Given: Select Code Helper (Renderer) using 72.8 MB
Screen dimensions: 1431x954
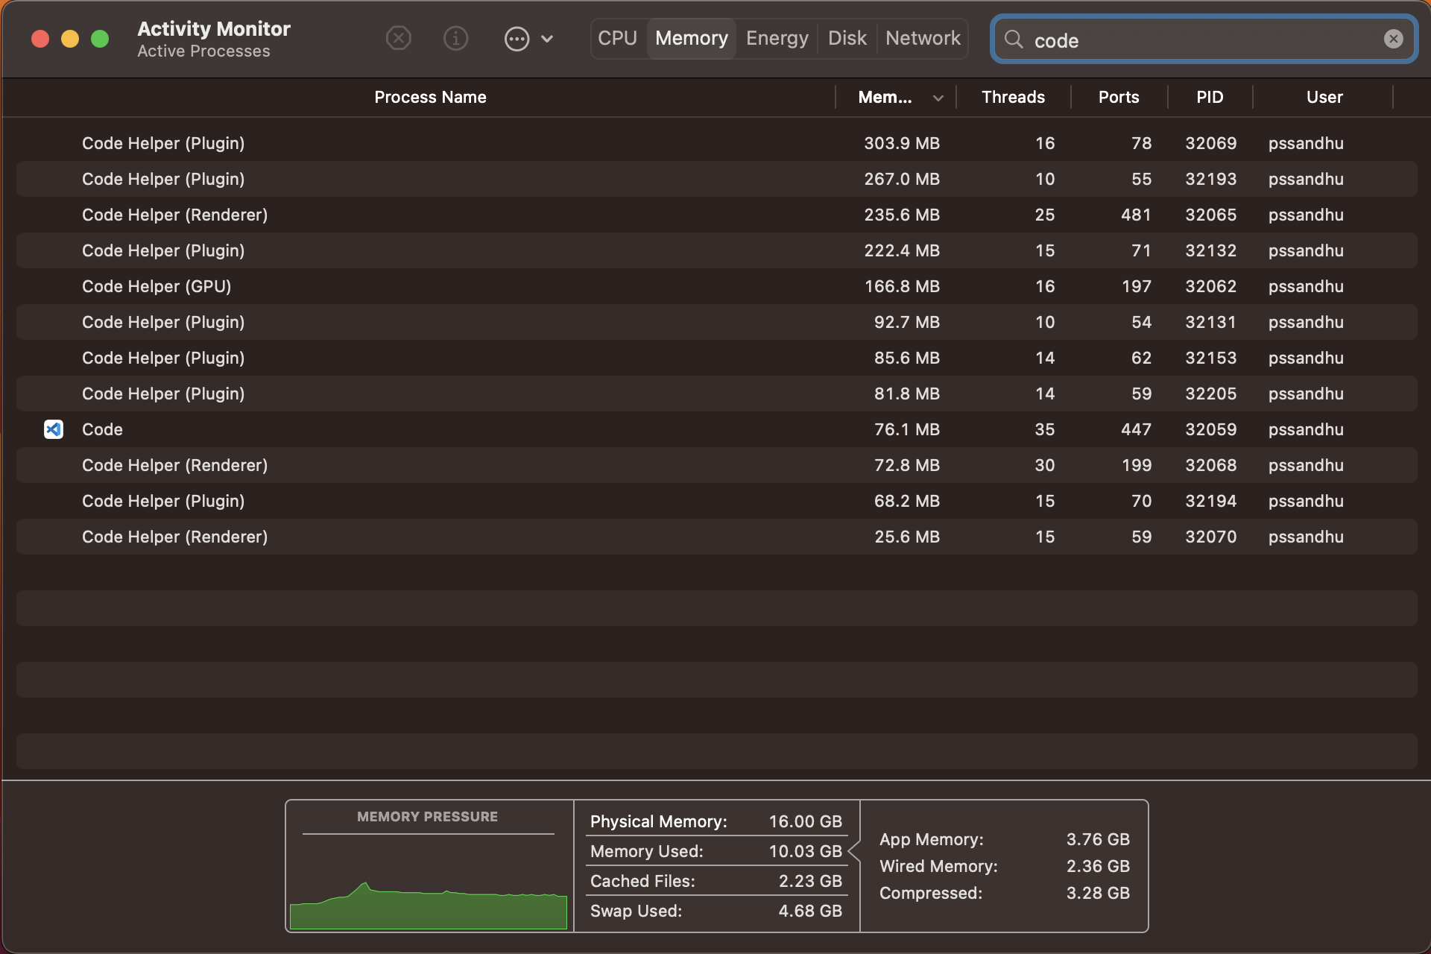Looking at the screenshot, I should [716, 465].
